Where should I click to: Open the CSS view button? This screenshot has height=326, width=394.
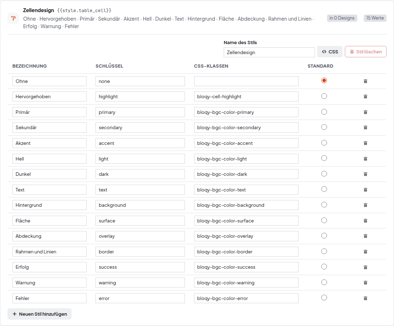tap(330, 52)
